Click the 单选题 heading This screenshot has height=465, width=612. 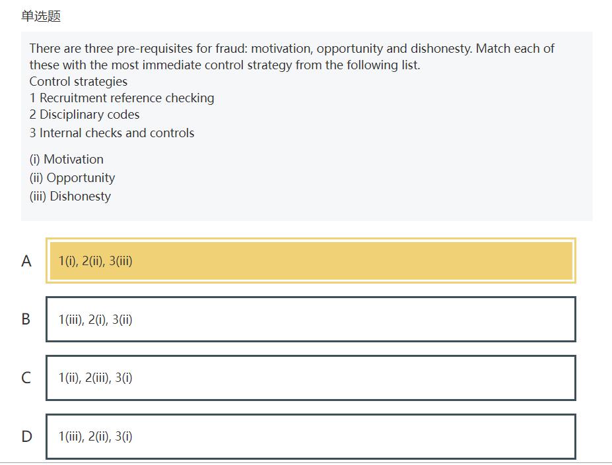pyautogui.click(x=41, y=16)
